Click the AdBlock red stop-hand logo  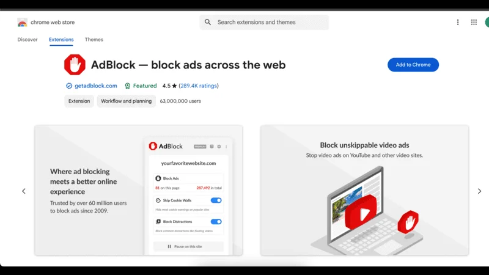coord(75,65)
